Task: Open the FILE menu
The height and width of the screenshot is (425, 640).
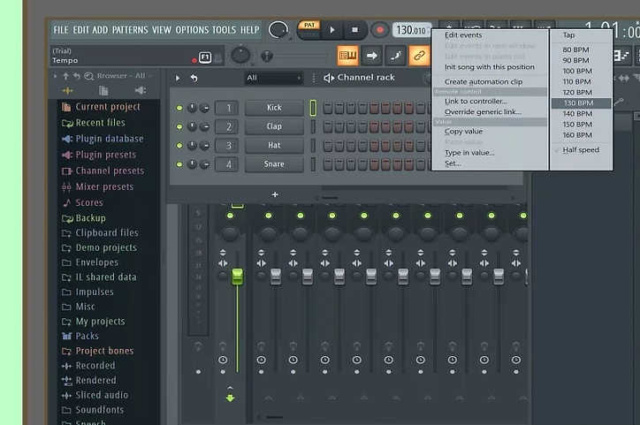Action: coord(61,30)
